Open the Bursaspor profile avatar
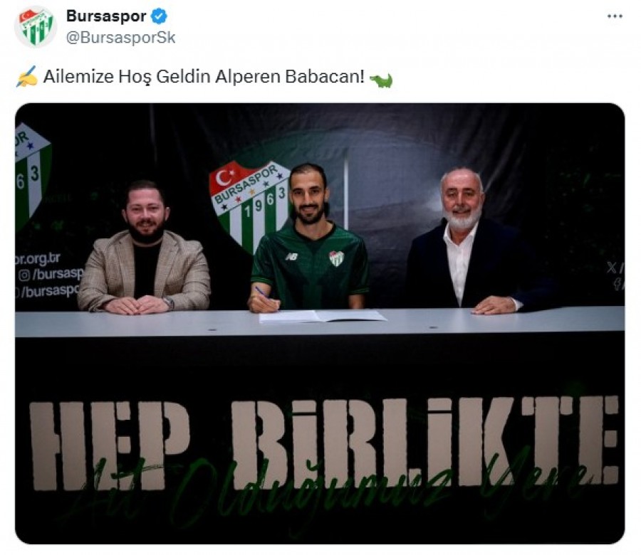 click(35, 27)
